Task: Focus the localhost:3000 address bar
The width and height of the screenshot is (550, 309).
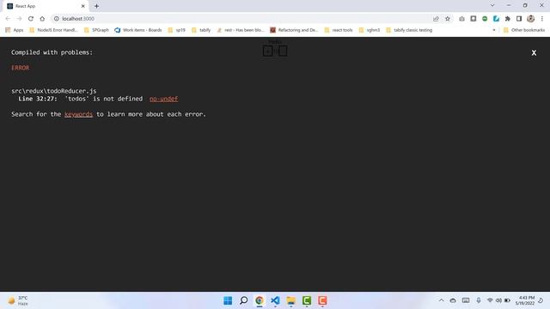Action: pyautogui.click(x=242, y=19)
